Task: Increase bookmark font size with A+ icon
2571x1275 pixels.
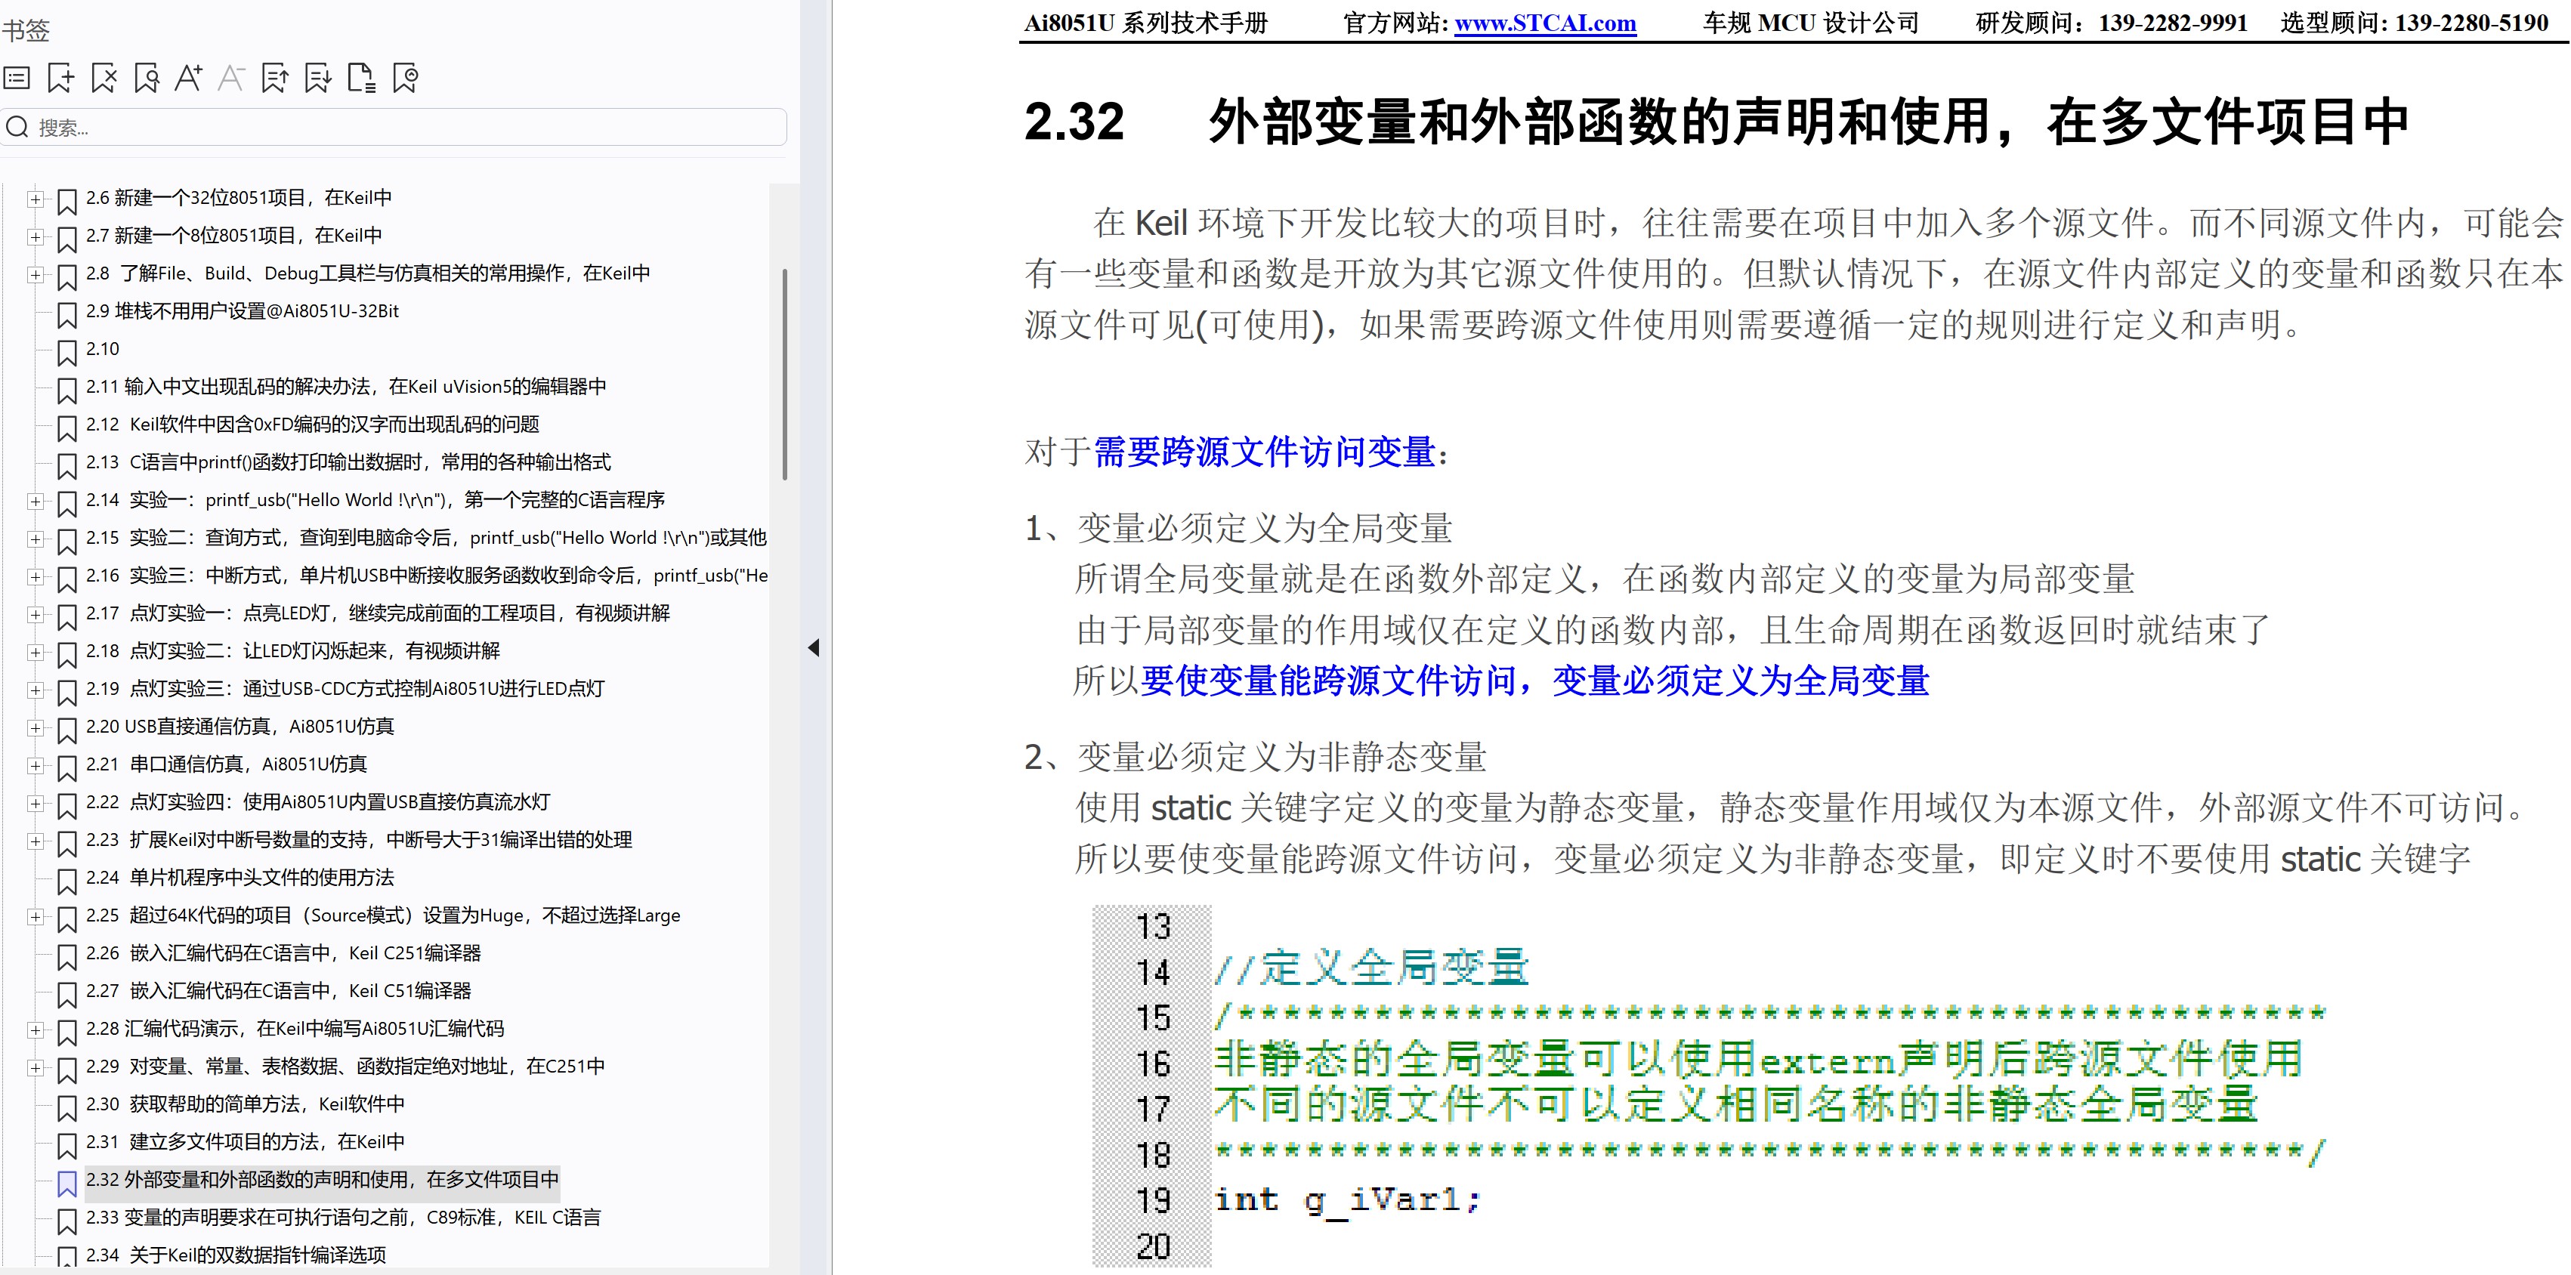Action: pyautogui.click(x=189, y=77)
